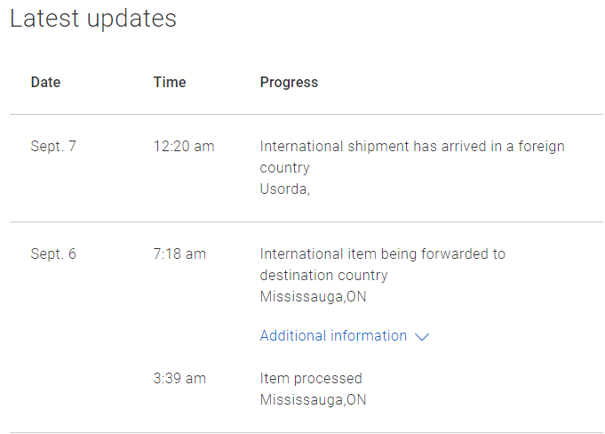Open the Additional information link

click(x=333, y=336)
